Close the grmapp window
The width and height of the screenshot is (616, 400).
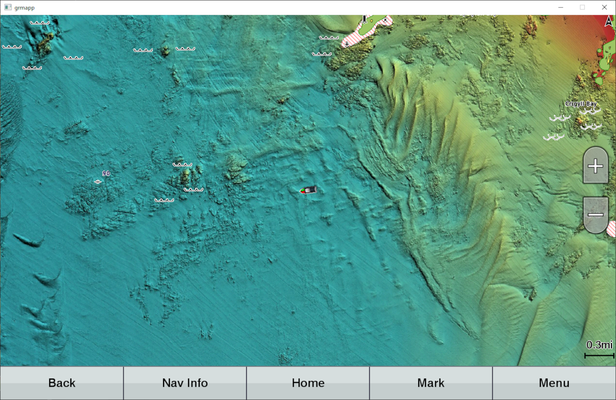(604, 7)
